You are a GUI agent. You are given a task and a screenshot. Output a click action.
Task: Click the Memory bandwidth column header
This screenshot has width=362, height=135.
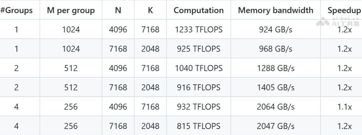pyautogui.click(x=275, y=10)
